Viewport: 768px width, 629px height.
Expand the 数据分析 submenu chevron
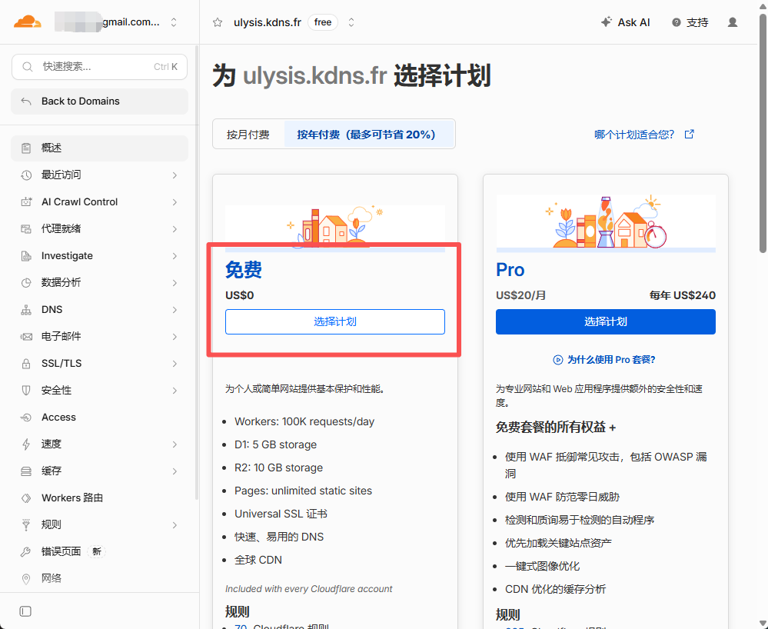(175, 283)
